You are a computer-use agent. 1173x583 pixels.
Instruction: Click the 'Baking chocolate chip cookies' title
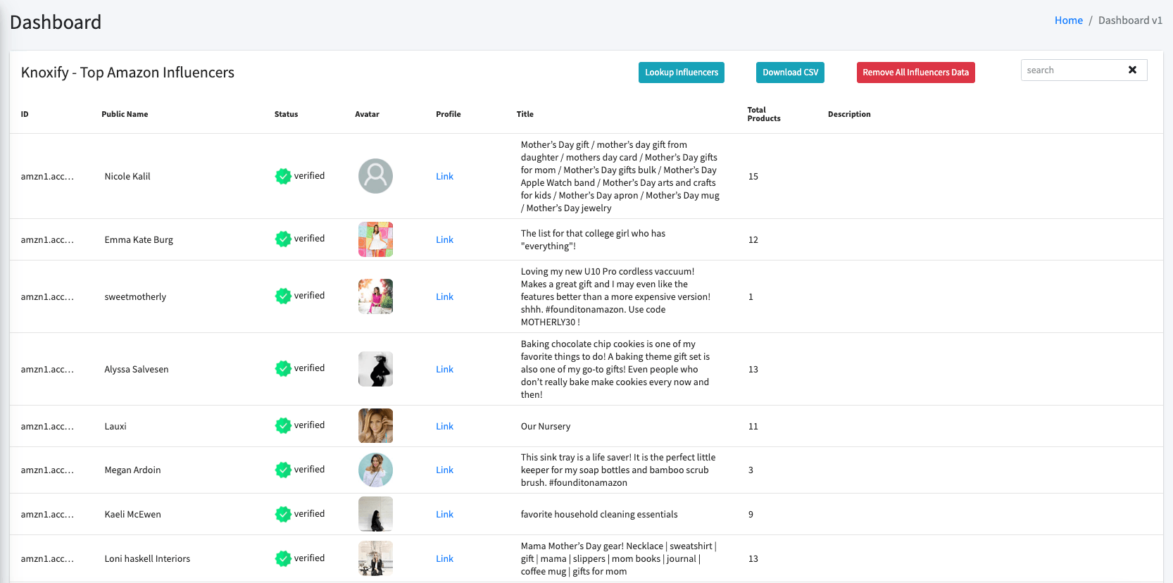pyautogui.click(x=615, y=370)
